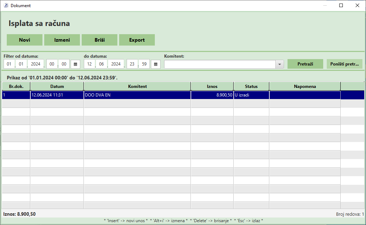Click the Status column header
Screen dimensions: 366x225
click(x=251, y=87)
